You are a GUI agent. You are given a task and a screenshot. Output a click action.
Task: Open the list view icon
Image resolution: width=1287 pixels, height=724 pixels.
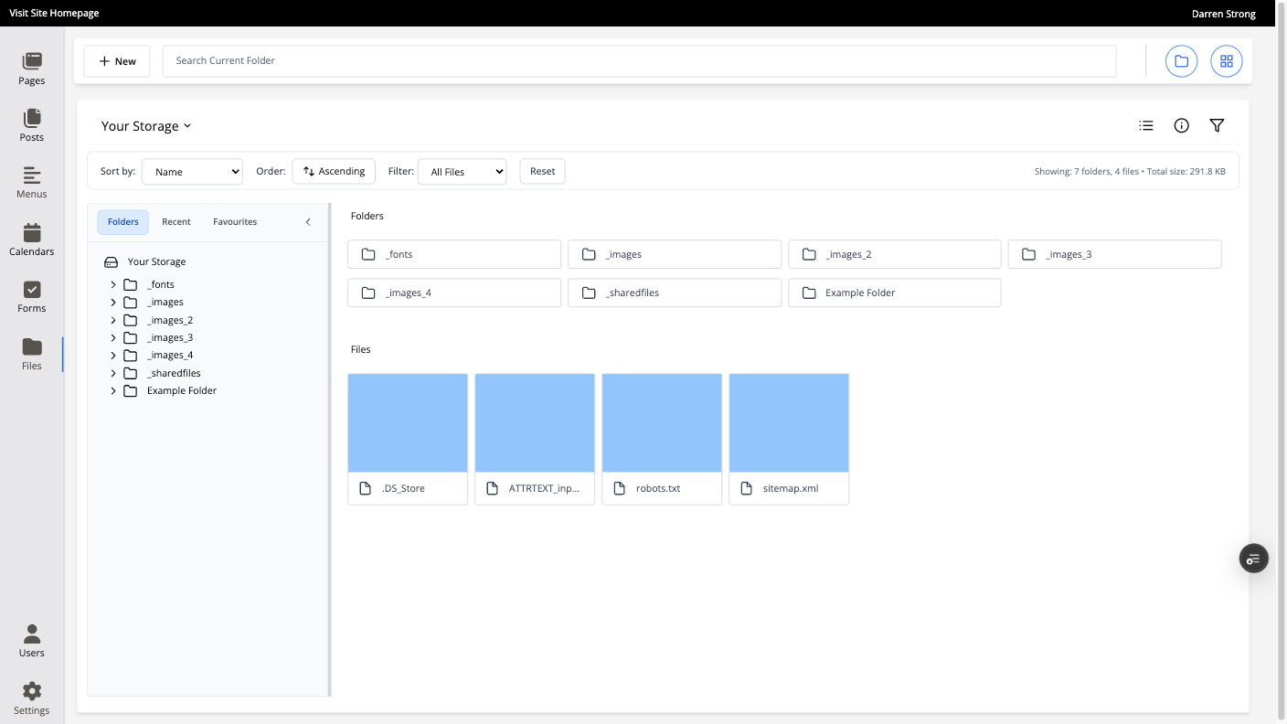[1146, 126]
